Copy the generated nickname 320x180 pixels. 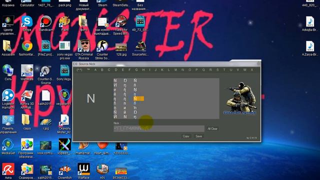(x=186, y=136)
